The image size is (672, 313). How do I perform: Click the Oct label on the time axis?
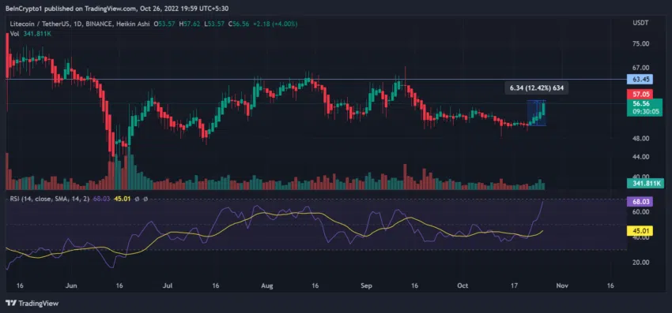coord(462,285)
